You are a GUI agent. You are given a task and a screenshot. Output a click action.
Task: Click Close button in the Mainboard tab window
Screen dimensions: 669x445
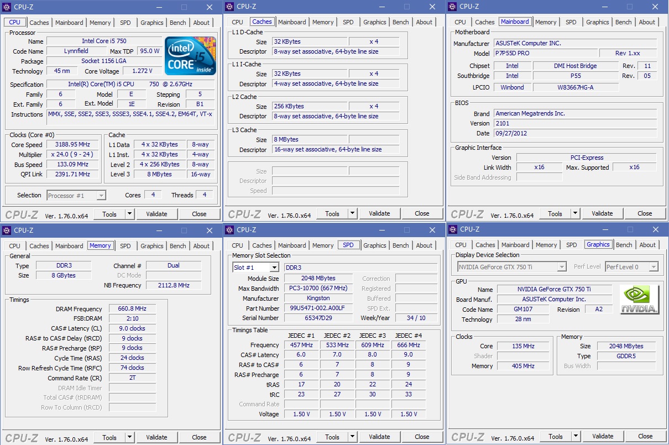(x=645, y=213)
